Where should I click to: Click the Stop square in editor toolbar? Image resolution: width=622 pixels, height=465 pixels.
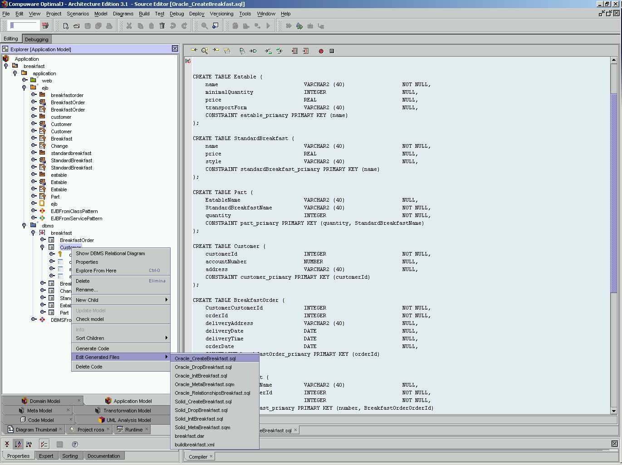click(x=332, y=51)
